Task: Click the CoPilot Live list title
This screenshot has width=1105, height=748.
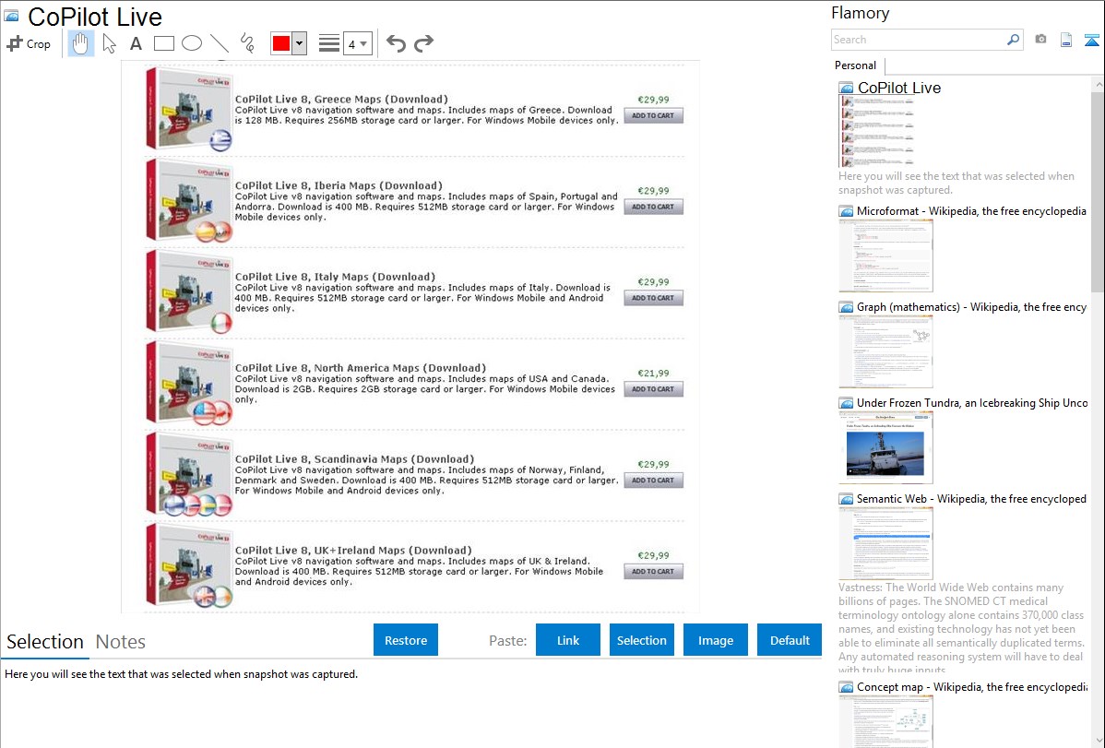Action: pos(899,89)
